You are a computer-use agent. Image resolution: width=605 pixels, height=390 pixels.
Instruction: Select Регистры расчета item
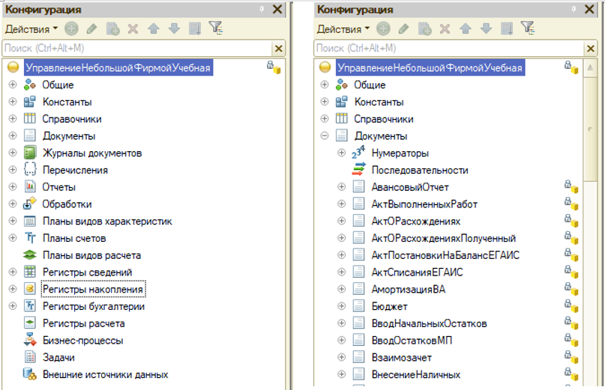84,323
